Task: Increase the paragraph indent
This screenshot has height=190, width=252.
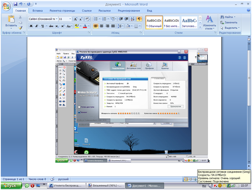Action: tap(127, 19)
